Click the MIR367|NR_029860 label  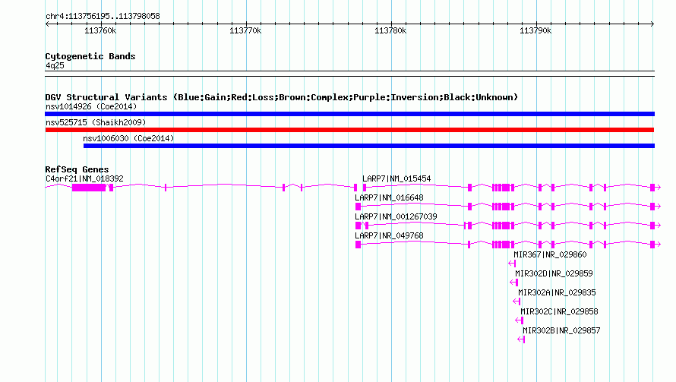550,254
